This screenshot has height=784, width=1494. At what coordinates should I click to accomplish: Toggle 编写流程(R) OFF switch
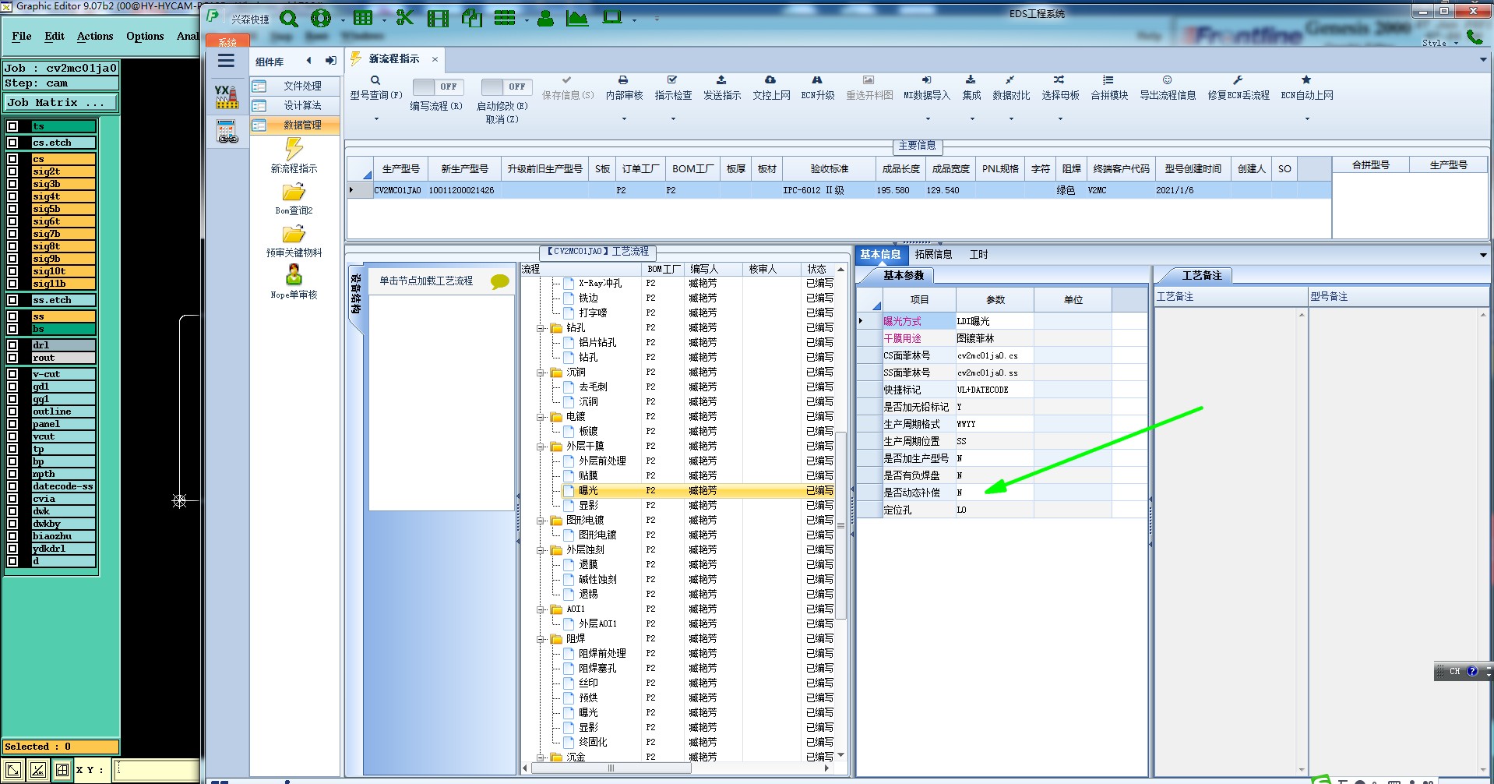[437, 87]
